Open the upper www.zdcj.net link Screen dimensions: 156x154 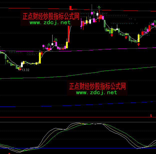coord(50,22)
